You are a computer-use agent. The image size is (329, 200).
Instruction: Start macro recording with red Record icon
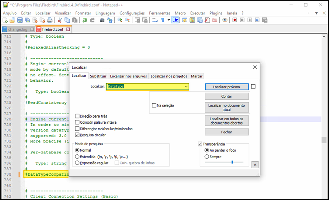(x=235, y=20)
